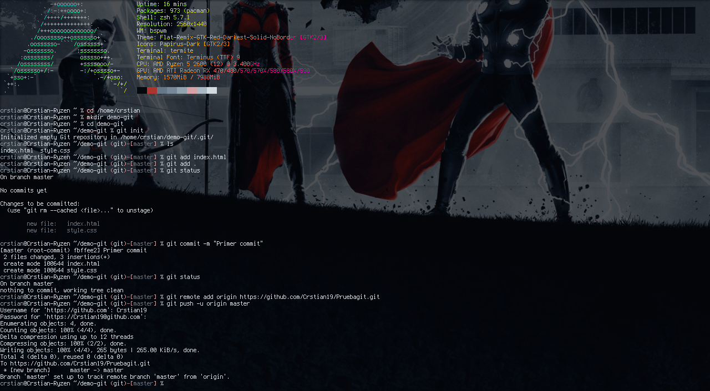The image size is (710, 391).
Task: Click the empty final prompt at the bottom
Action: click(82, 384)
